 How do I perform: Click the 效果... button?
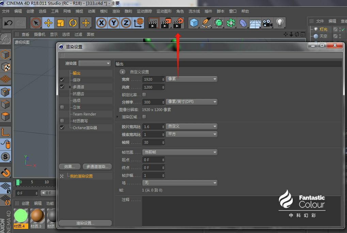tap(70, 167)
